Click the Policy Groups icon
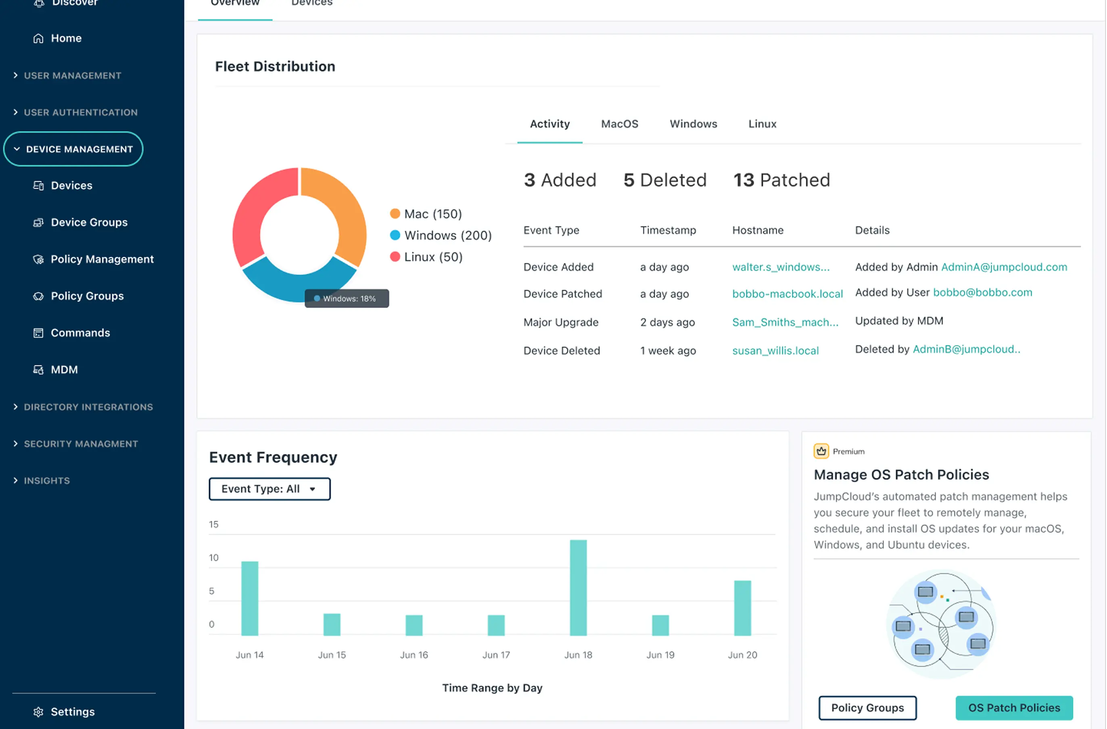The image size is (1107, 729). (38, 296)
